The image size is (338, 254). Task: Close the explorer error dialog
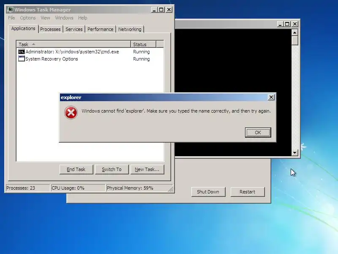pyautogui.click(x=271, y=97)
